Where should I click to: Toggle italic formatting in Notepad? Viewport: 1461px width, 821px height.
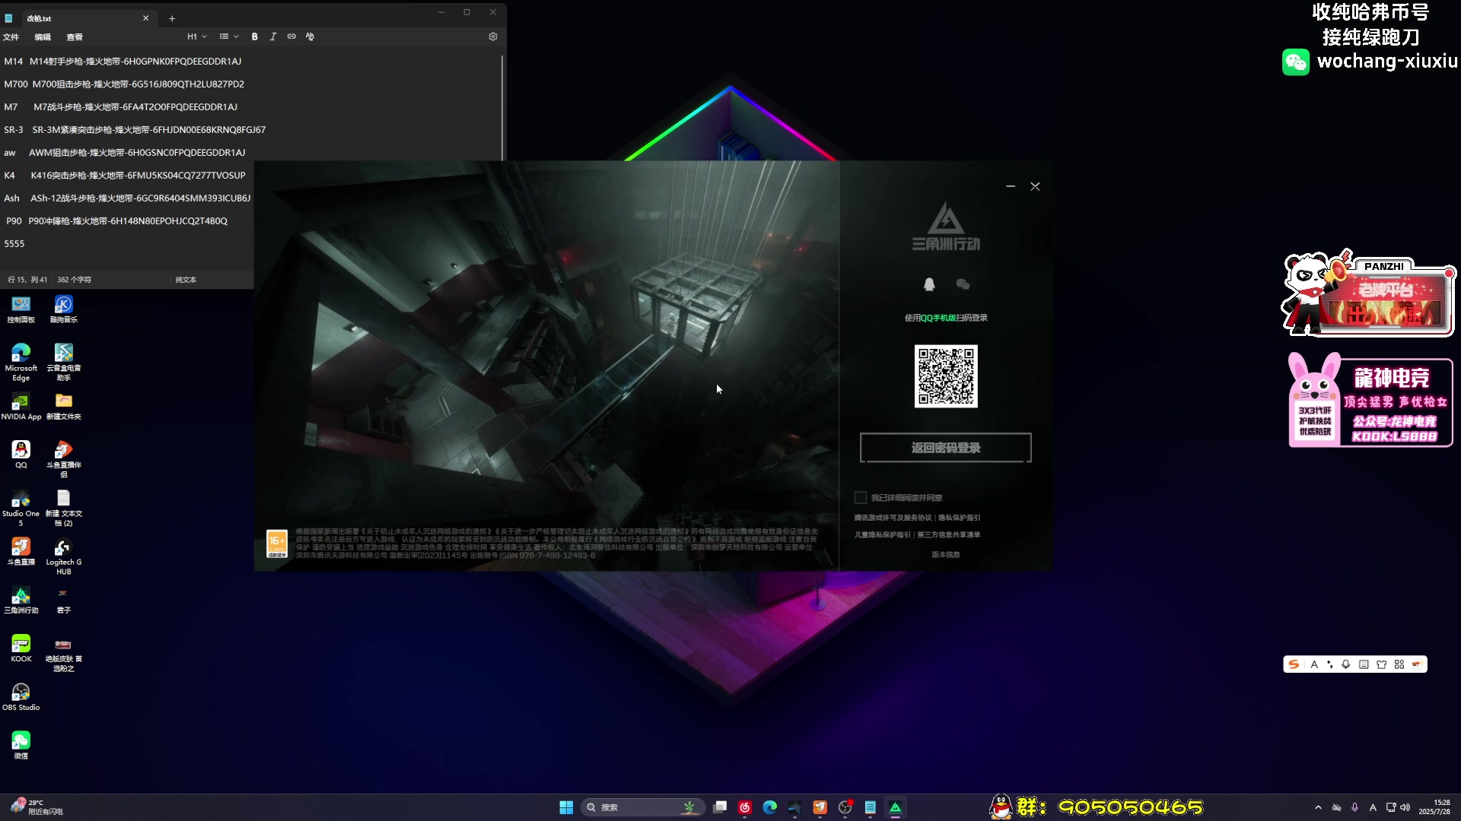point(272,36)
